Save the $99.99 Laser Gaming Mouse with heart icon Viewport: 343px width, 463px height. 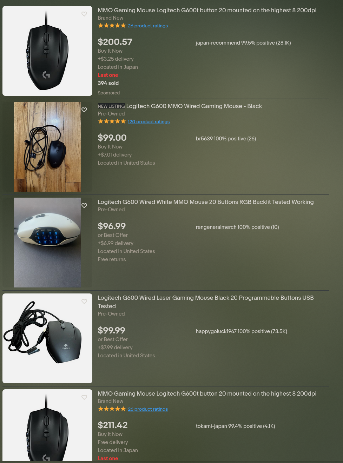click(x=84, y=302)
